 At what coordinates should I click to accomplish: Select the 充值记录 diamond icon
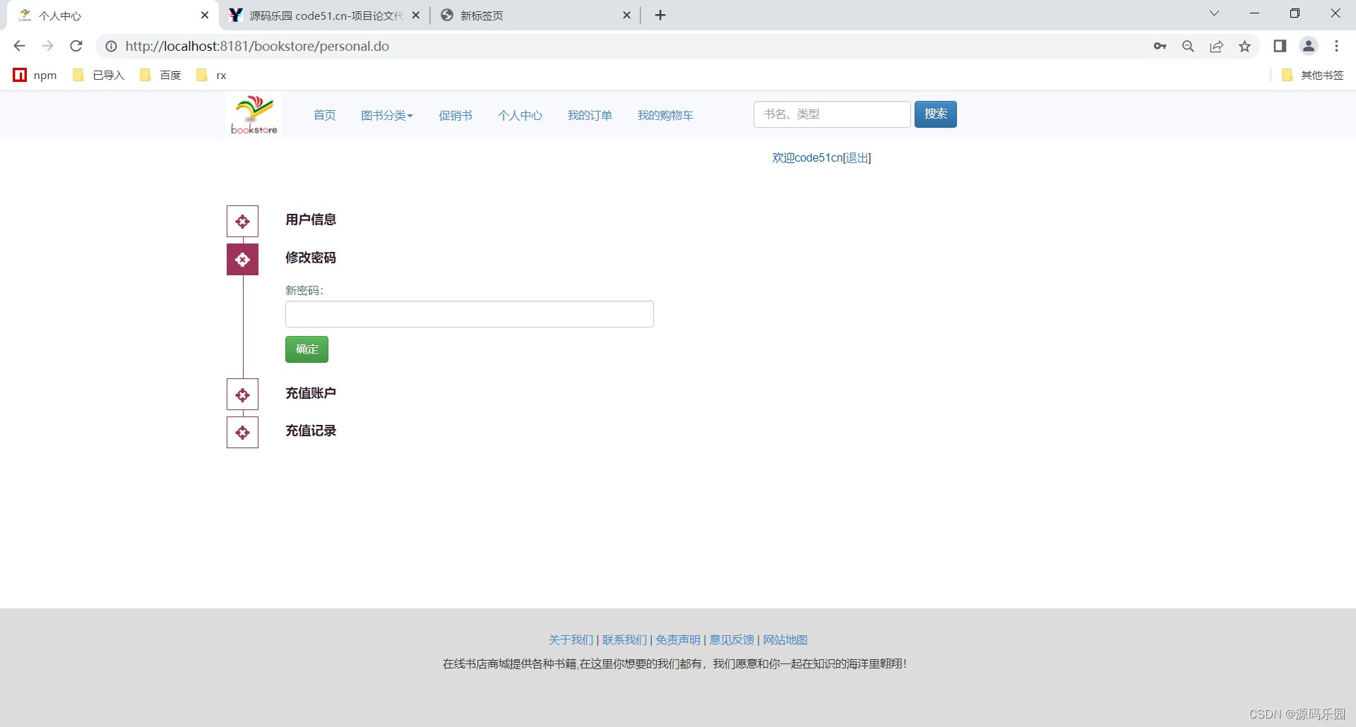(x=242, y=432)
